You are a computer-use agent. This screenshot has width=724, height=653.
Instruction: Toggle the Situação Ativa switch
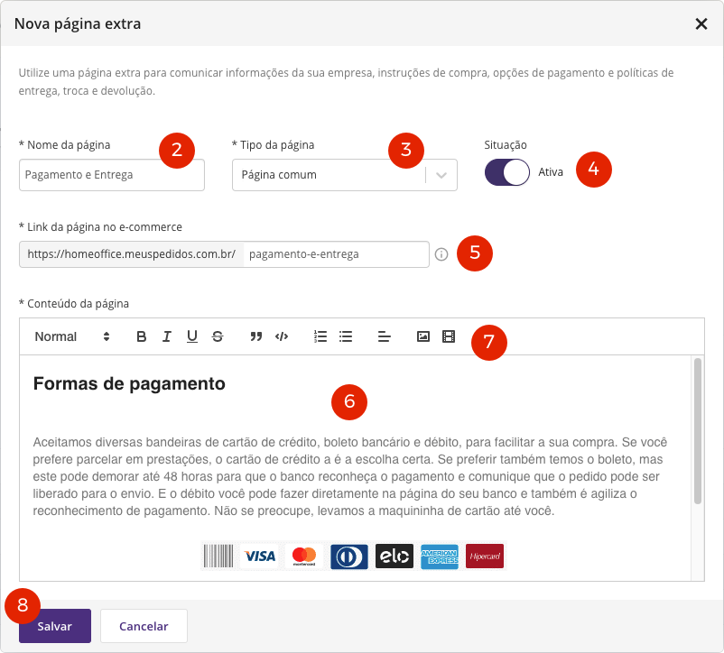(507, 172)
